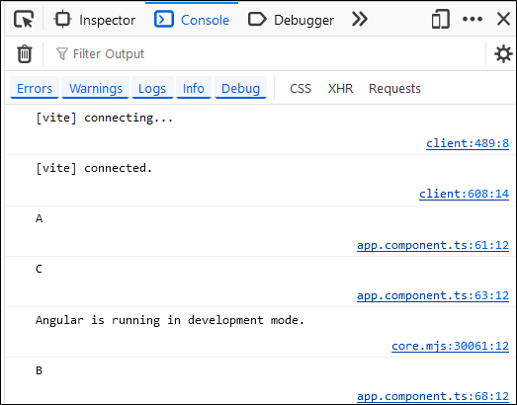The width and height of the screenshot is (517, 405).
Task: Enable the CSS filter
Action: click(x=301, y=88)
